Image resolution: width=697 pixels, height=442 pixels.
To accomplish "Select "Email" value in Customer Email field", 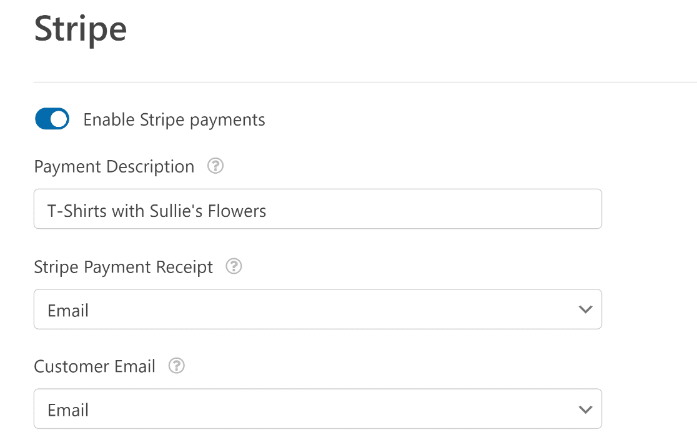I will [68, 410].
